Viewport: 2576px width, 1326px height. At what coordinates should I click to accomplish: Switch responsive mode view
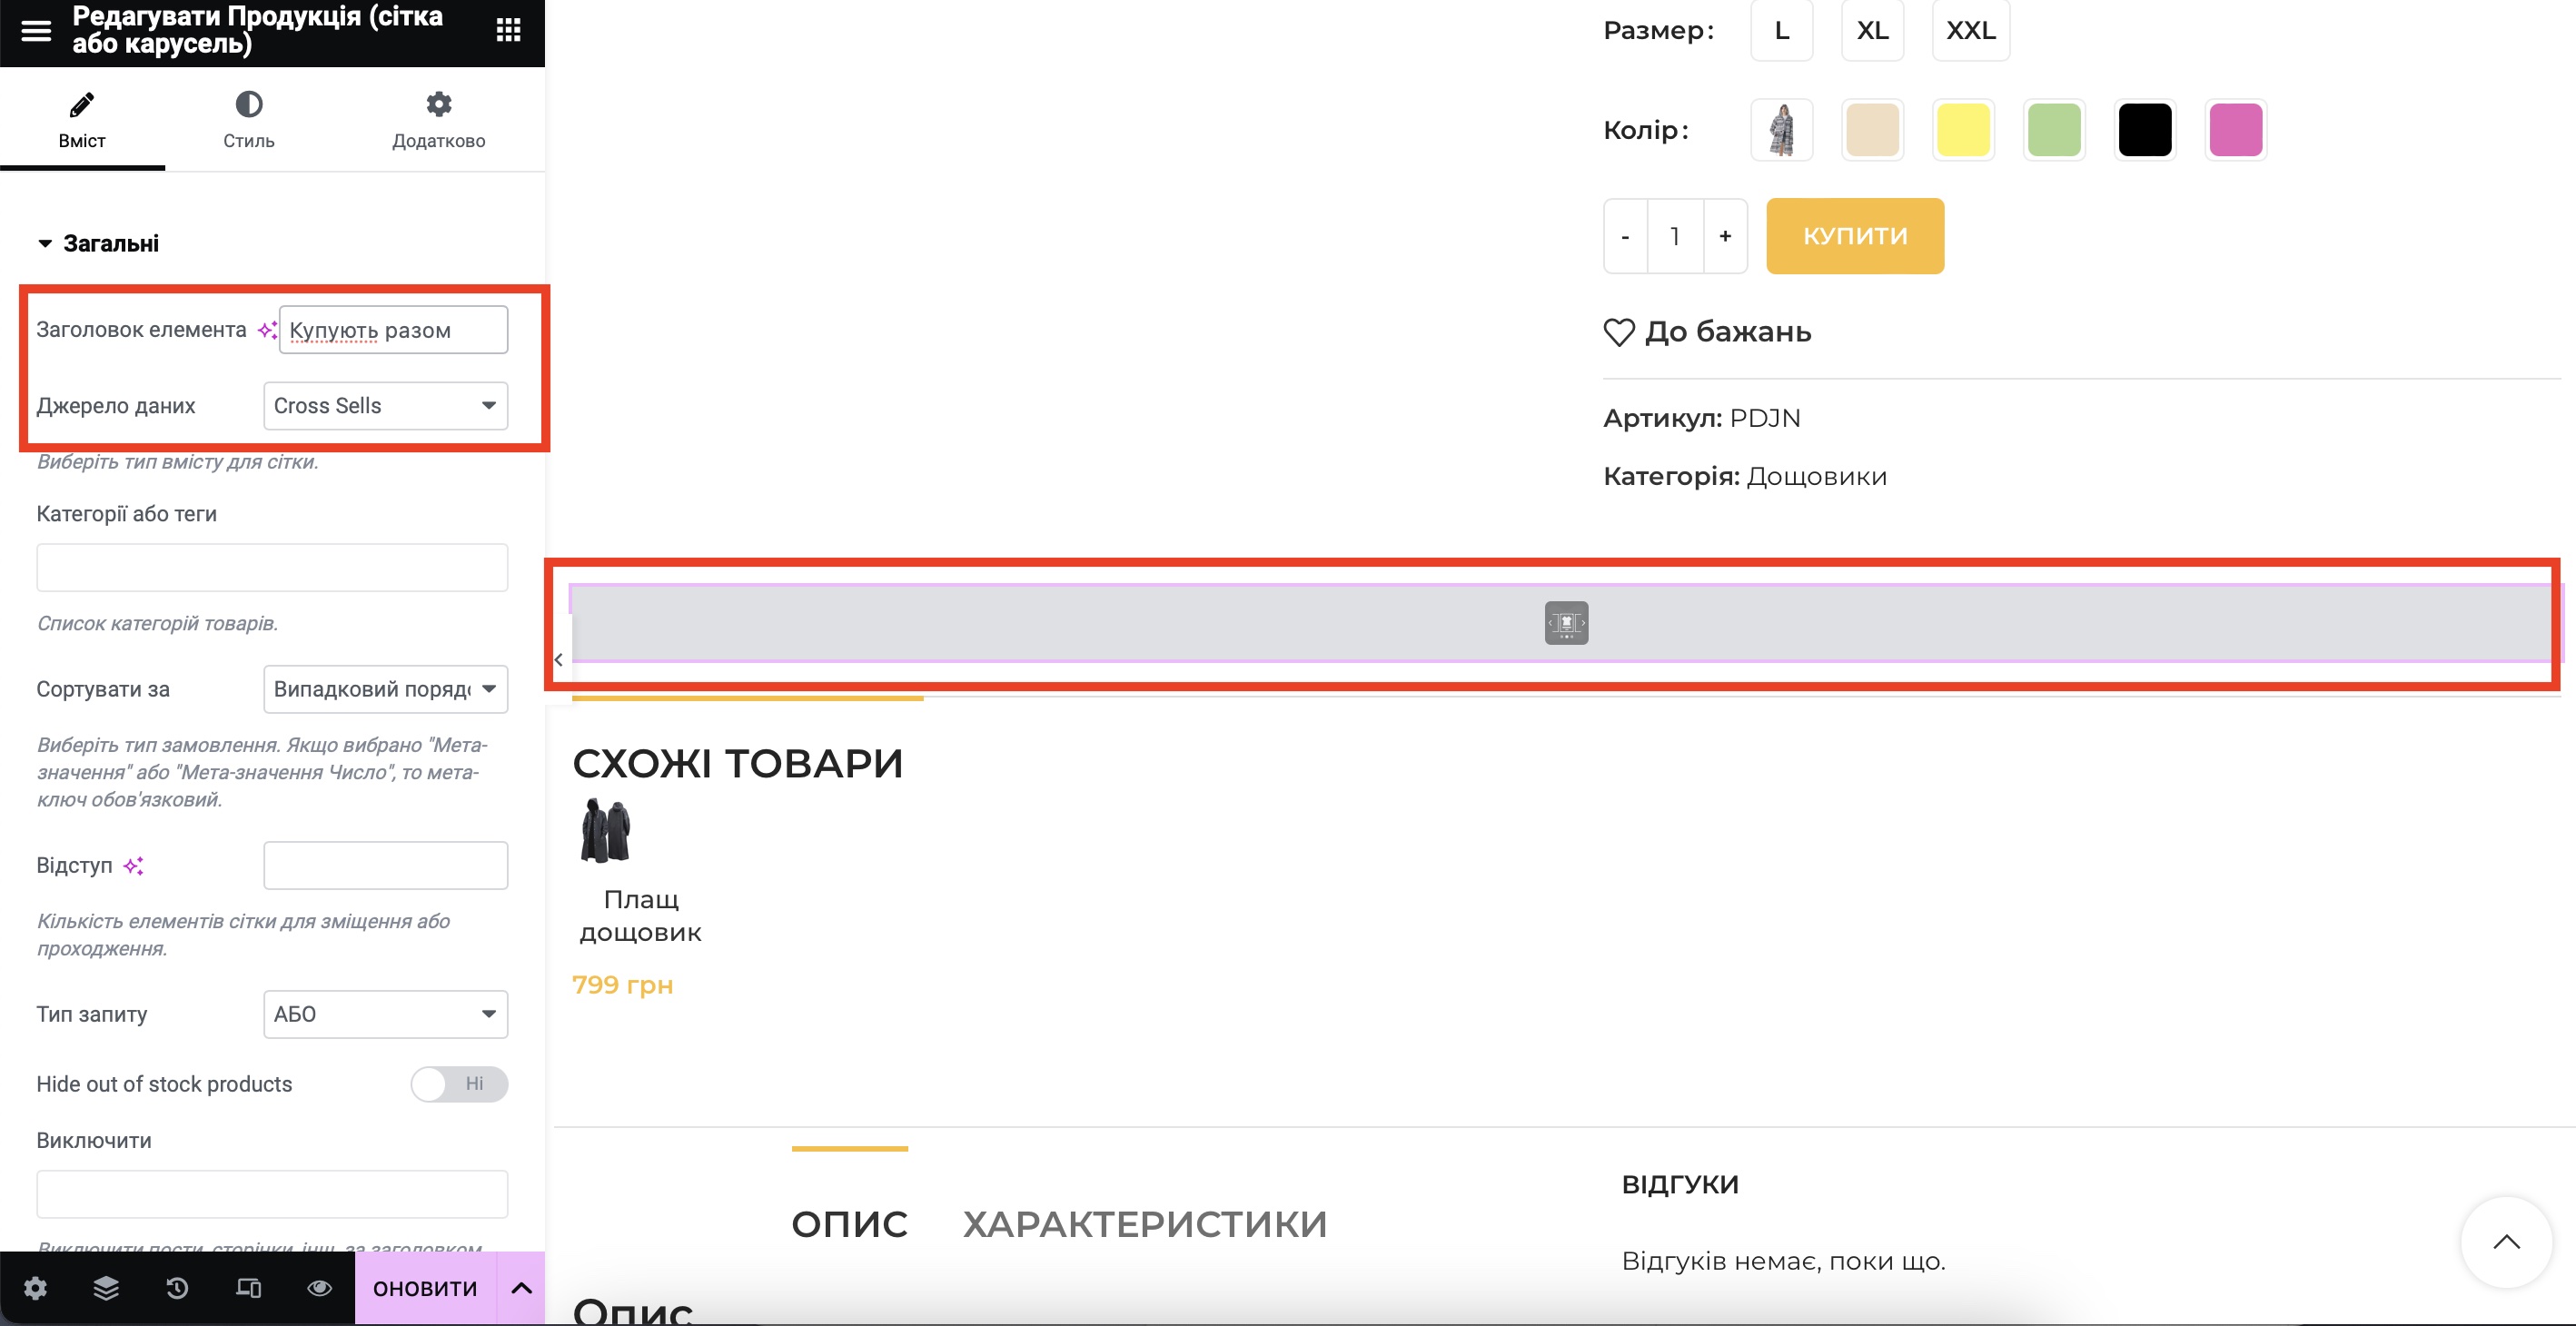tap(248, 1288)
